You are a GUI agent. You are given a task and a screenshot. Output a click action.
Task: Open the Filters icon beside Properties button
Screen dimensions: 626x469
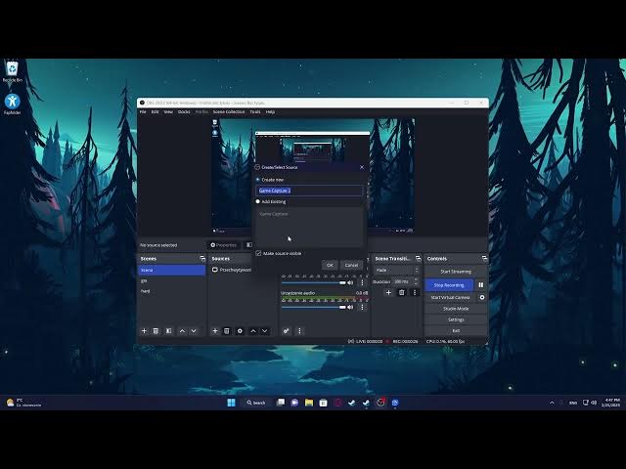click(x=249, y=245)
